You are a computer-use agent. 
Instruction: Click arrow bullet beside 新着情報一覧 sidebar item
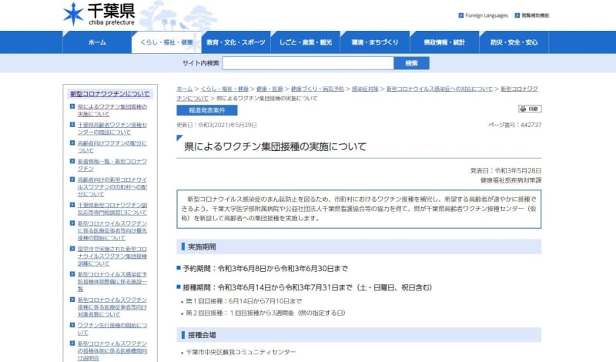pos(73,162)
